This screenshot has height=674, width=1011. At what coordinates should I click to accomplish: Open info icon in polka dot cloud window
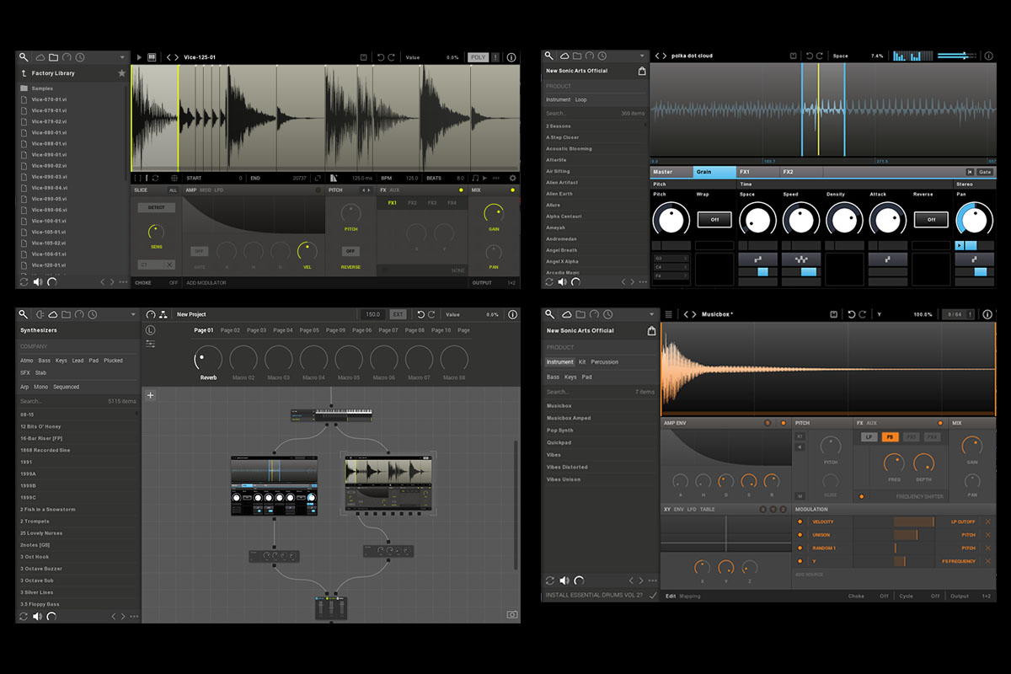pos(987,56)
